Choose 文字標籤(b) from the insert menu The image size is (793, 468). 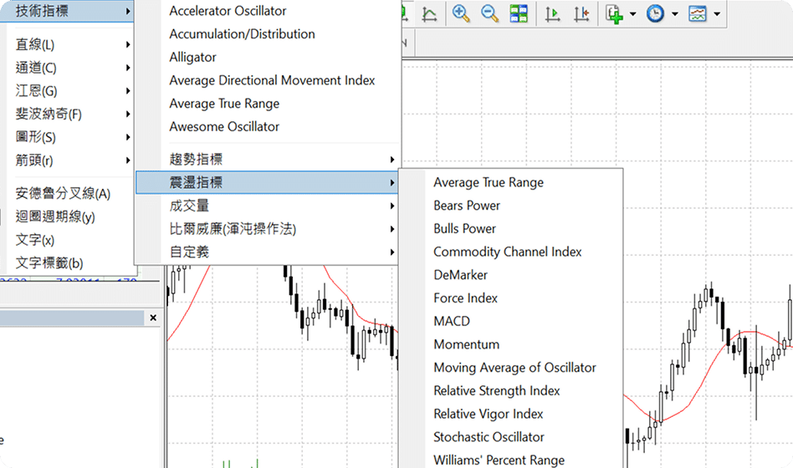tap(49, 262)
